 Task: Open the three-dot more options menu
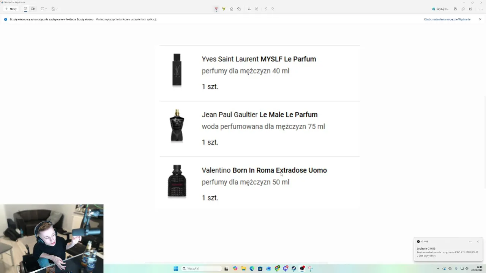tap(481, 9)
